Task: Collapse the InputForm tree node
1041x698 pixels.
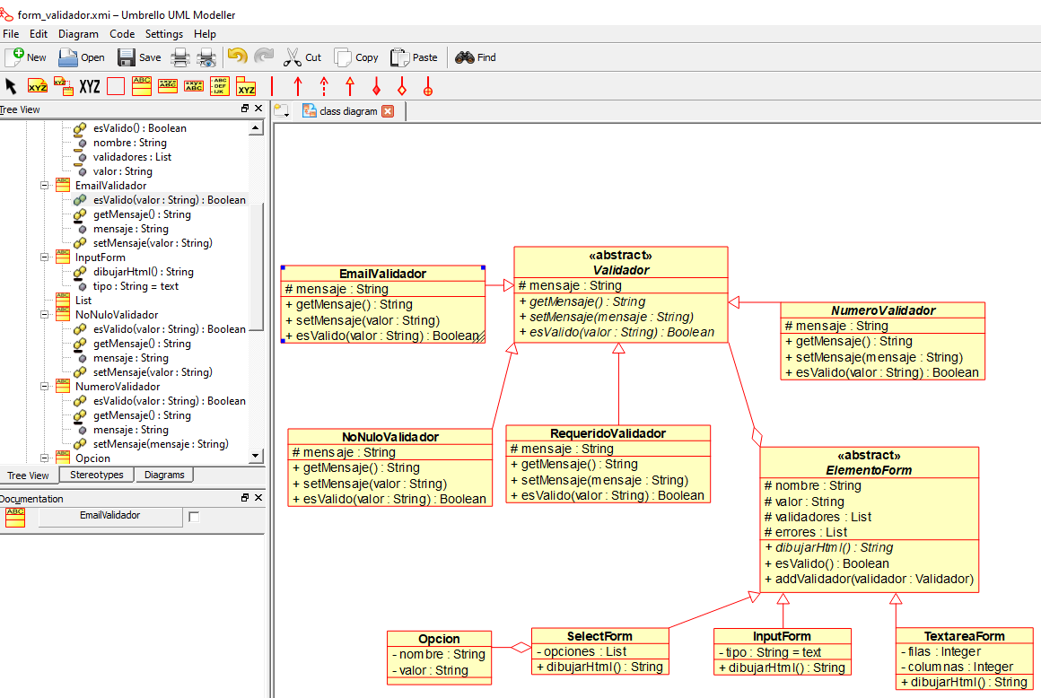Action: click(x=44, y=257)
